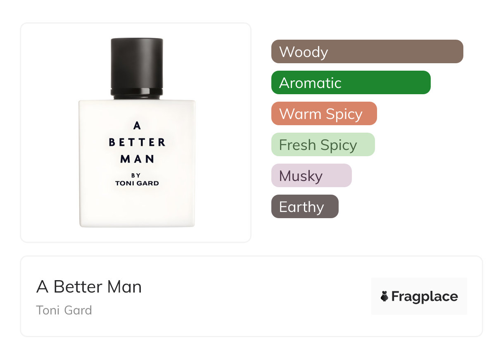Click the product image card frame
The width and height of the screenshot is (503, 357).
(x=136, y=133)
